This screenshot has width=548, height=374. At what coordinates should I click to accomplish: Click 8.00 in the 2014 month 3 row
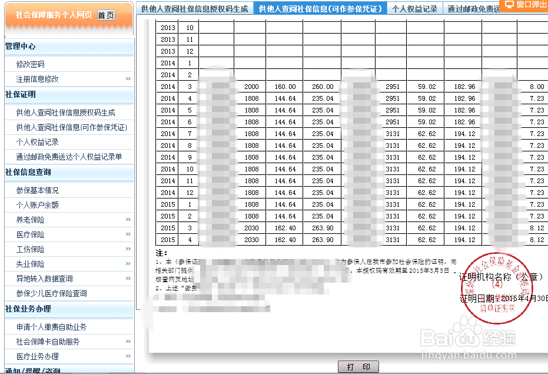(x=537, y=87)
